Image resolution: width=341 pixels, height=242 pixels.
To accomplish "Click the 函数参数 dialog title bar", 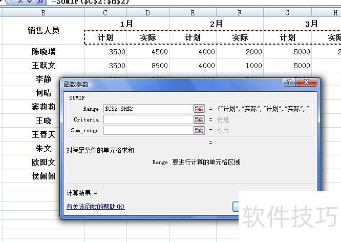I will point(172,84).
